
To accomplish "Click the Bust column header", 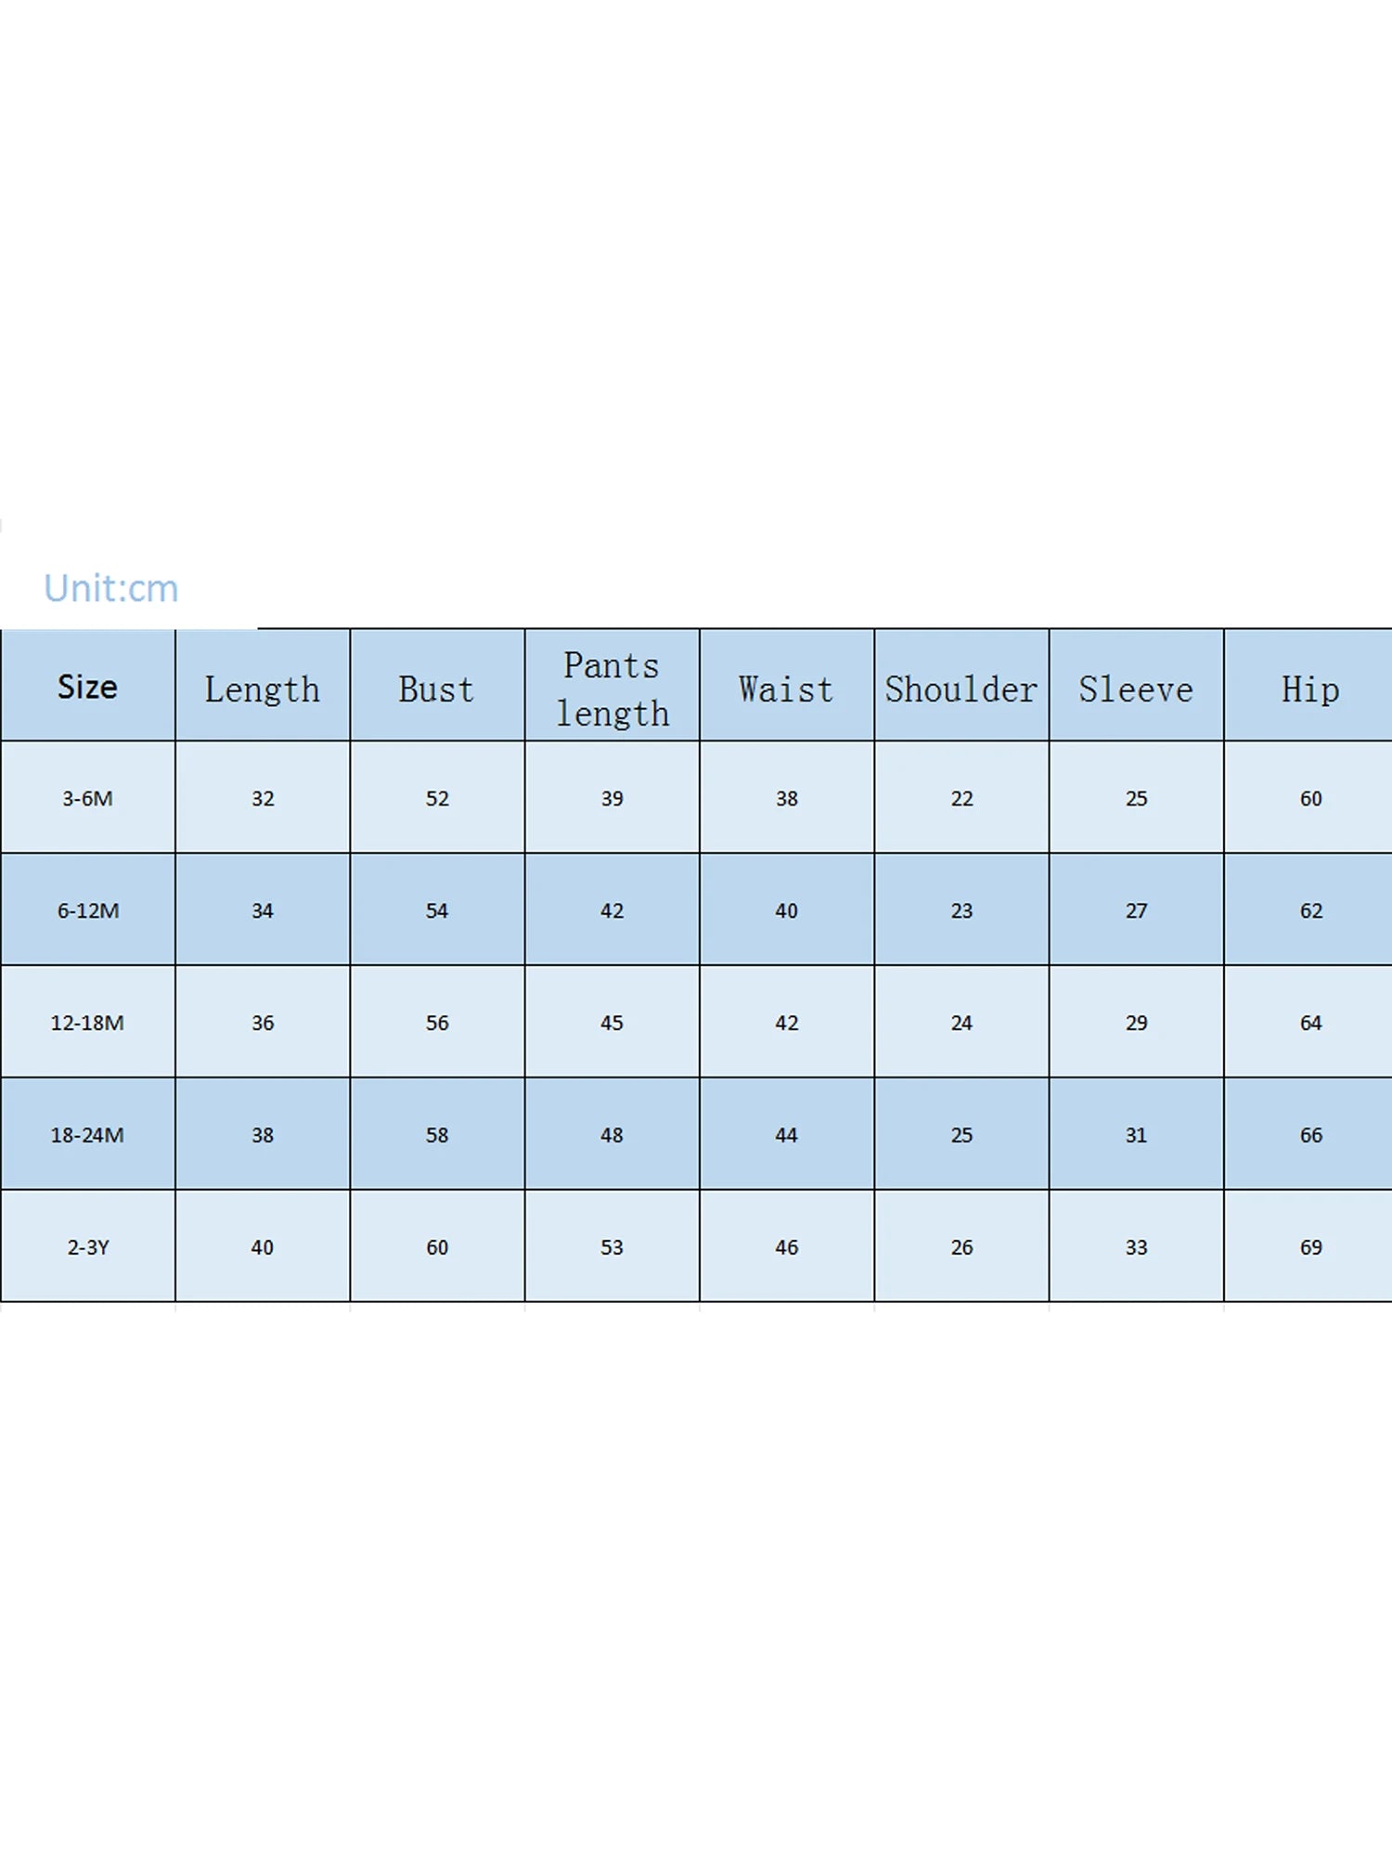I will click(437, 689).
